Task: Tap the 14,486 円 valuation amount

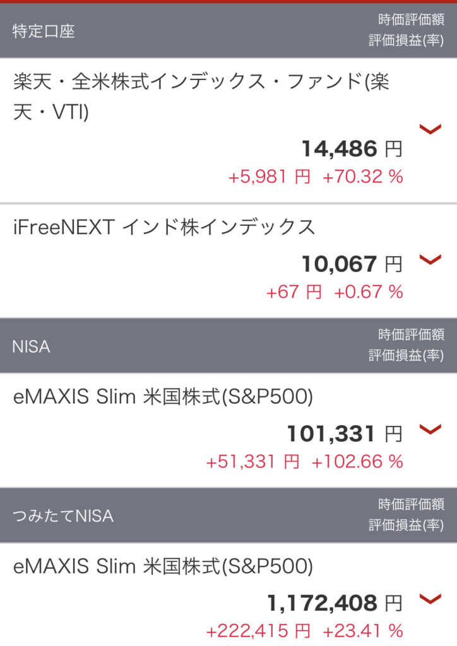Action: 352,148
